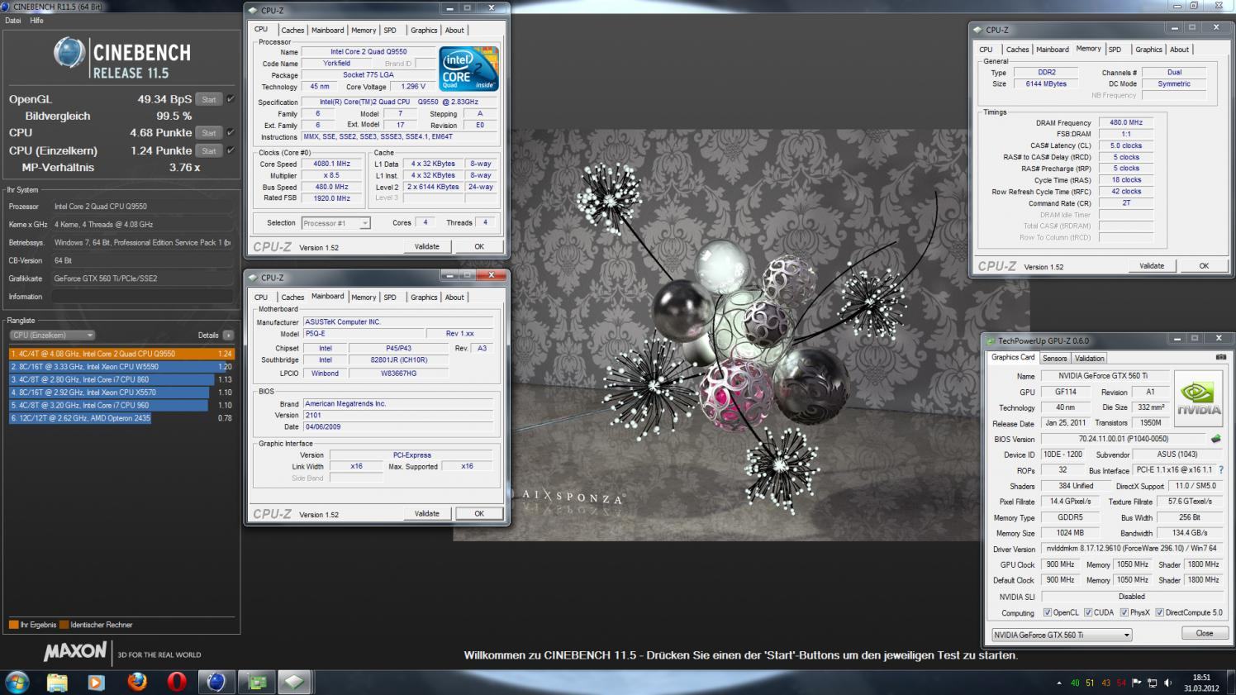Switch to Sensors tab in GPU-Z
Image resolution: width=1236 pixels, height=695 pixels.
coord(1054,359)
